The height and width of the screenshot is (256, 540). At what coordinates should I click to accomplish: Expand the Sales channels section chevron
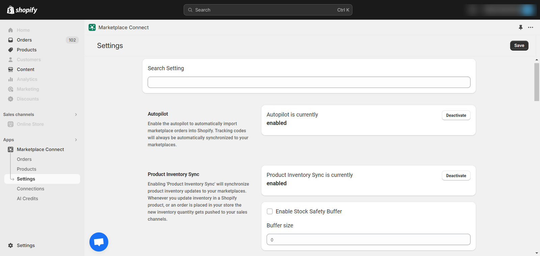tap(76, 115)
